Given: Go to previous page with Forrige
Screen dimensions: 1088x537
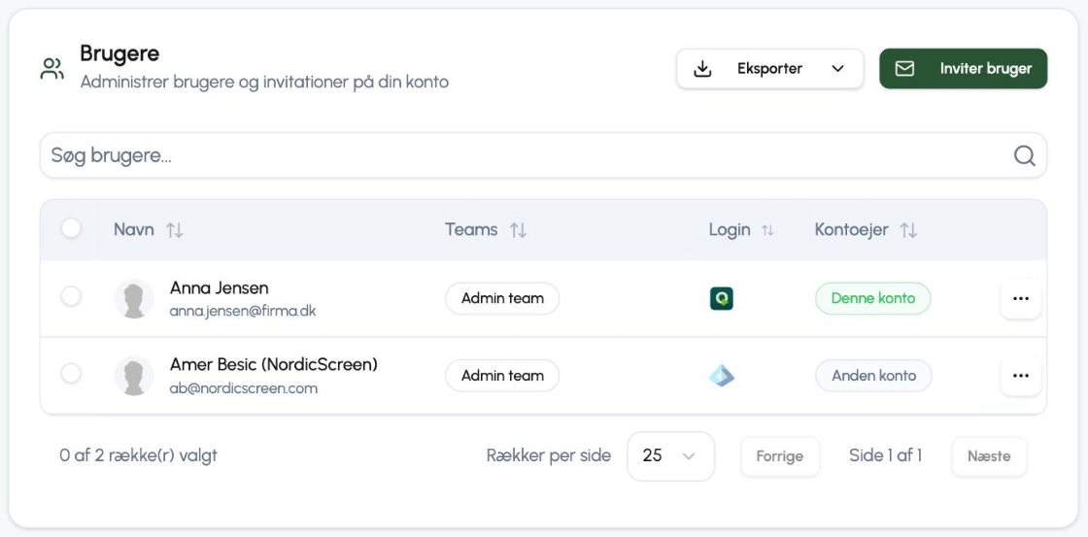Looking at the screenshot, I should tap(780, 456).
